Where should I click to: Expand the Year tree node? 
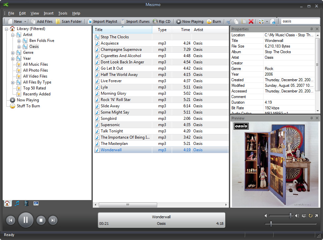coord(13,59)
